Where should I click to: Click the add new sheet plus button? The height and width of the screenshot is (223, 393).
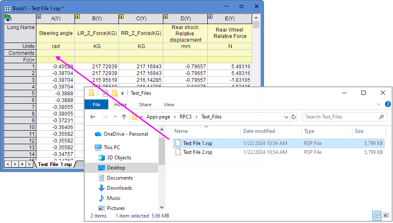point(22,164)
